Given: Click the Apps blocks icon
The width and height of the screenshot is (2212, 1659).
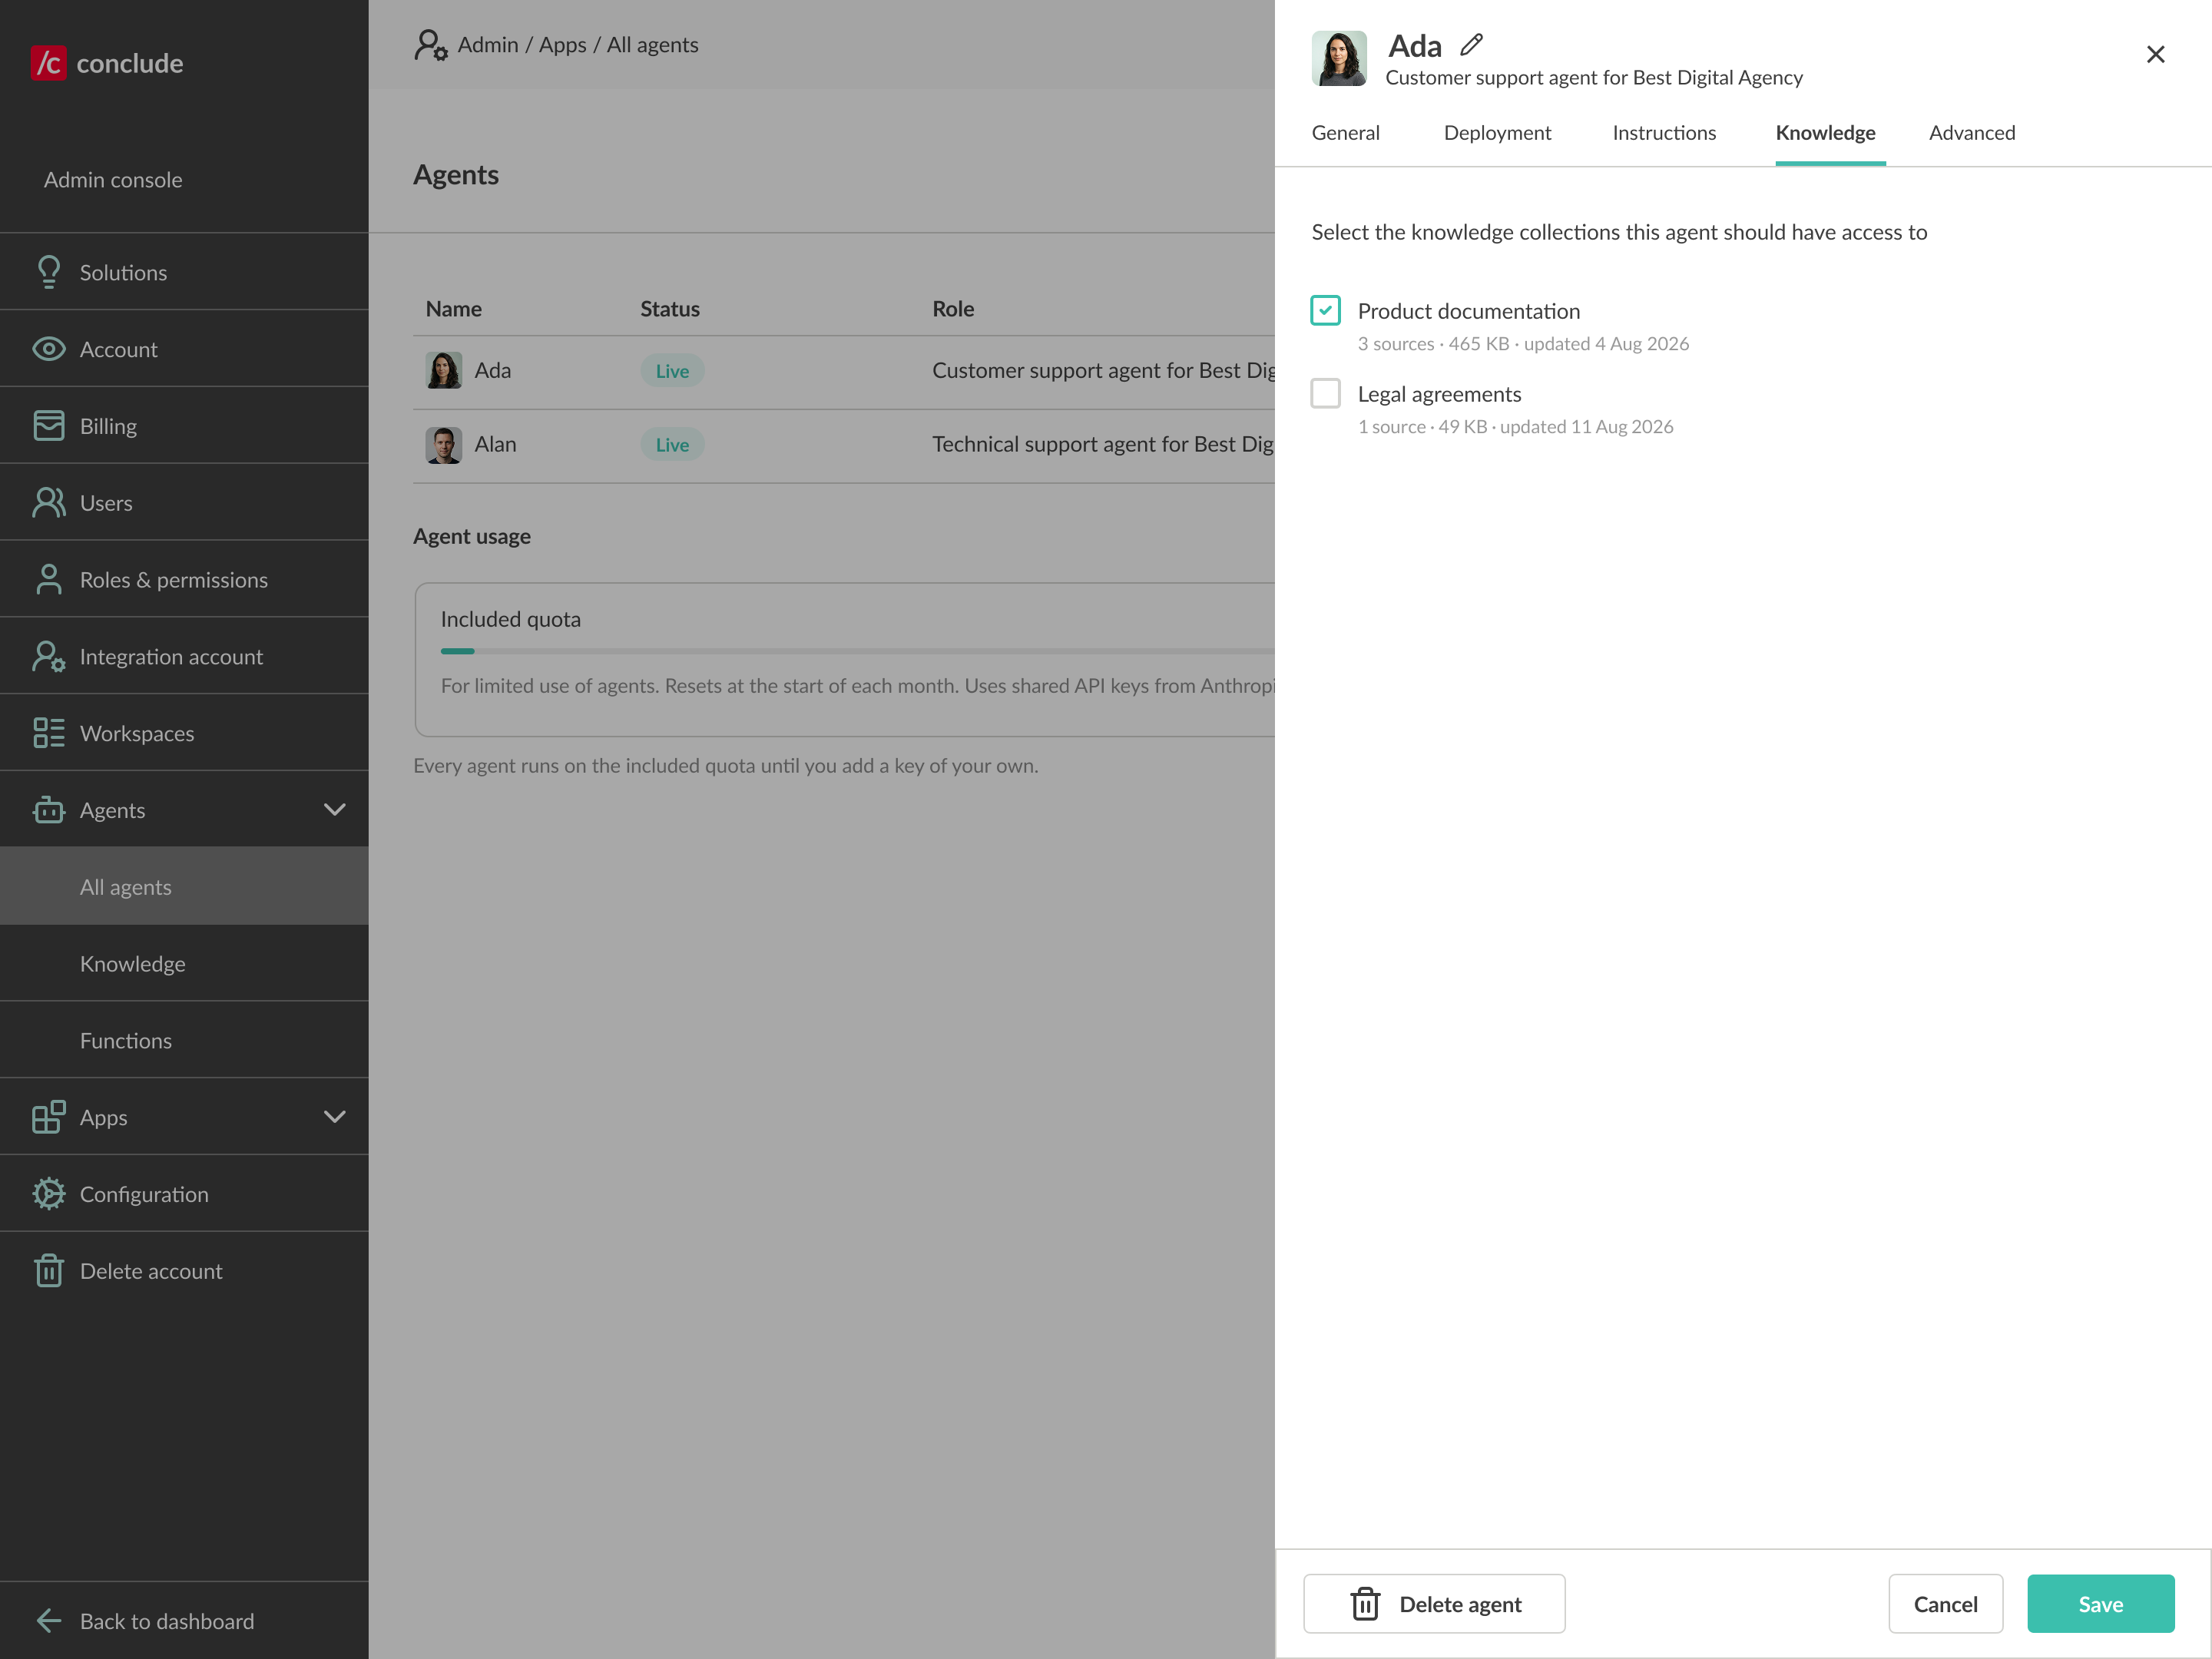Looking at the screenshot, I should coord(48,1117).
